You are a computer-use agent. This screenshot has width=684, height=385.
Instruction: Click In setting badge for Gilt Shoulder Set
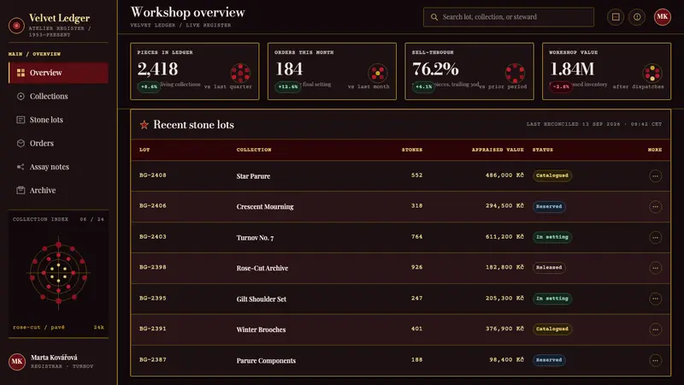[552, 299]
